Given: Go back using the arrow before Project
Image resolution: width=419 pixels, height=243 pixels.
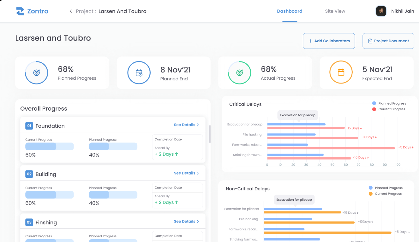Looking at the screenshot, I should 71,11.
